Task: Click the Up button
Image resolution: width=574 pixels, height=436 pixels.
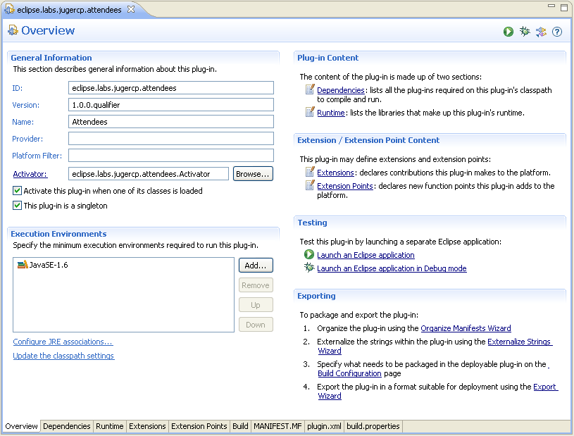Action: click(x=256, y=305)
